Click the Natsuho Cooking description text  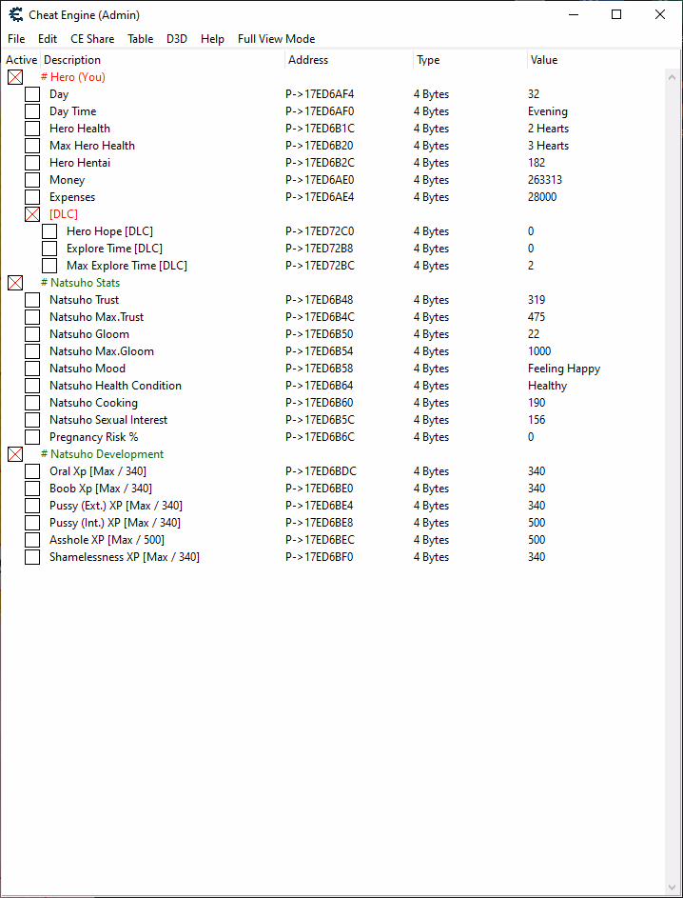click(x=94, y=403)
